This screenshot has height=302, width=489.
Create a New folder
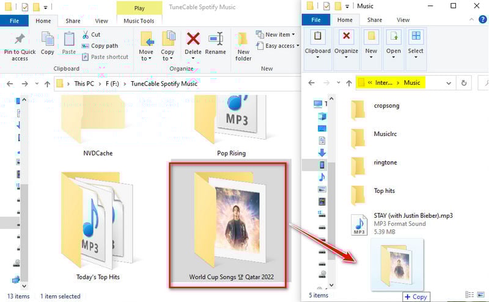pyautogui.click(x=243, y=47)
